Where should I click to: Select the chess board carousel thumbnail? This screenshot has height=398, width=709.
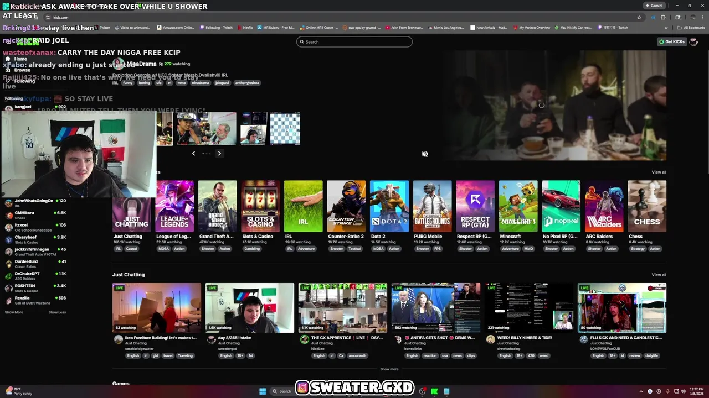point(285,128)
